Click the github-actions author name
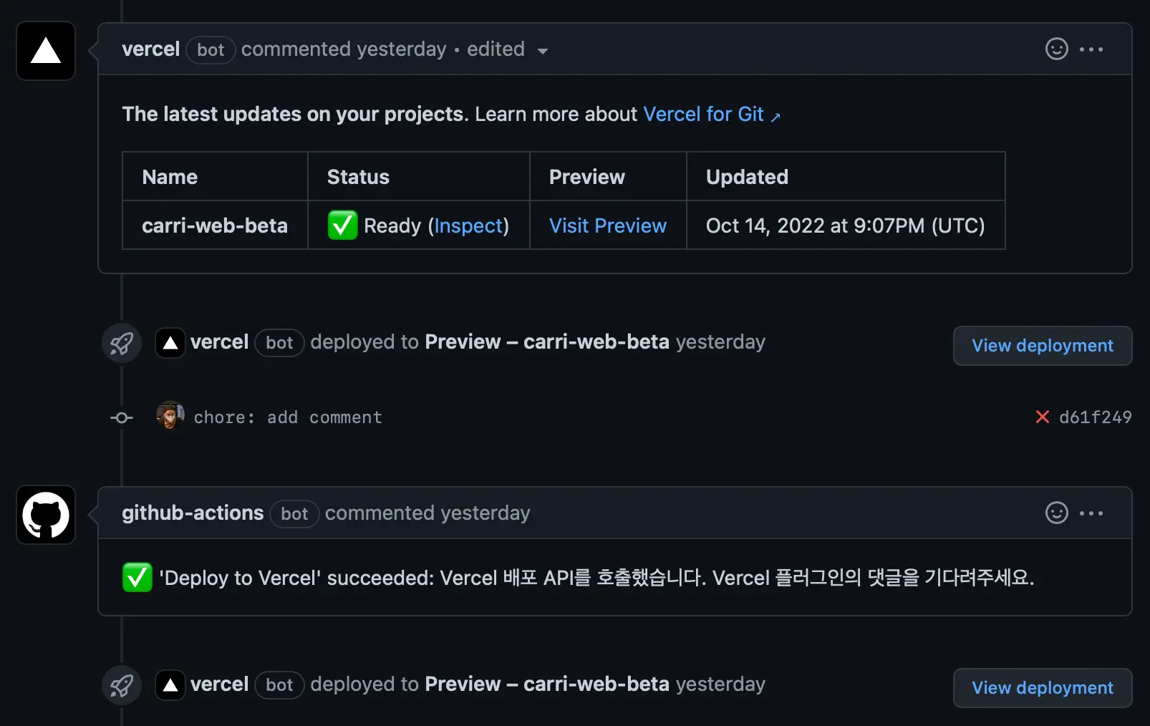This screenshot has height=726, width=1150. coord(193,513)
